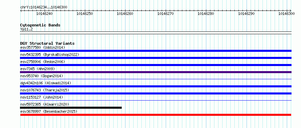Click the Yp11.2 cytogenetic band track
Viewport: 301px width, 128px height.
156,33
